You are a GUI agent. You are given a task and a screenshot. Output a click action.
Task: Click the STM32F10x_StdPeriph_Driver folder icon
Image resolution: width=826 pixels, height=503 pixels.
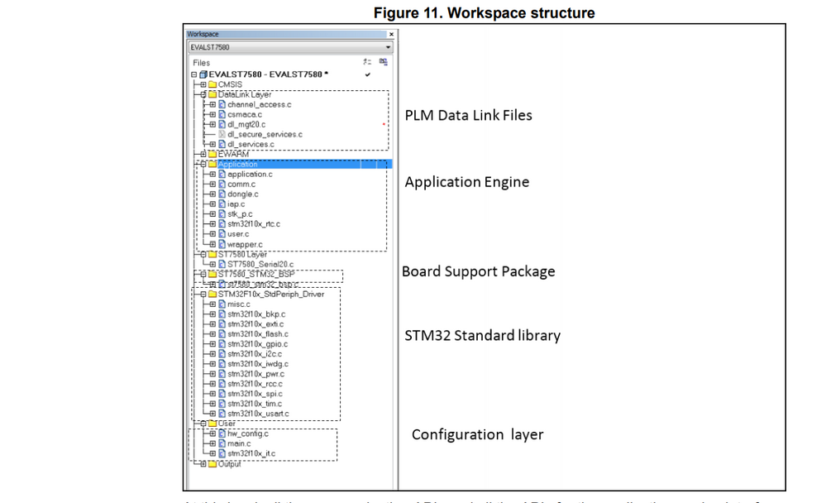coord(212,295)
